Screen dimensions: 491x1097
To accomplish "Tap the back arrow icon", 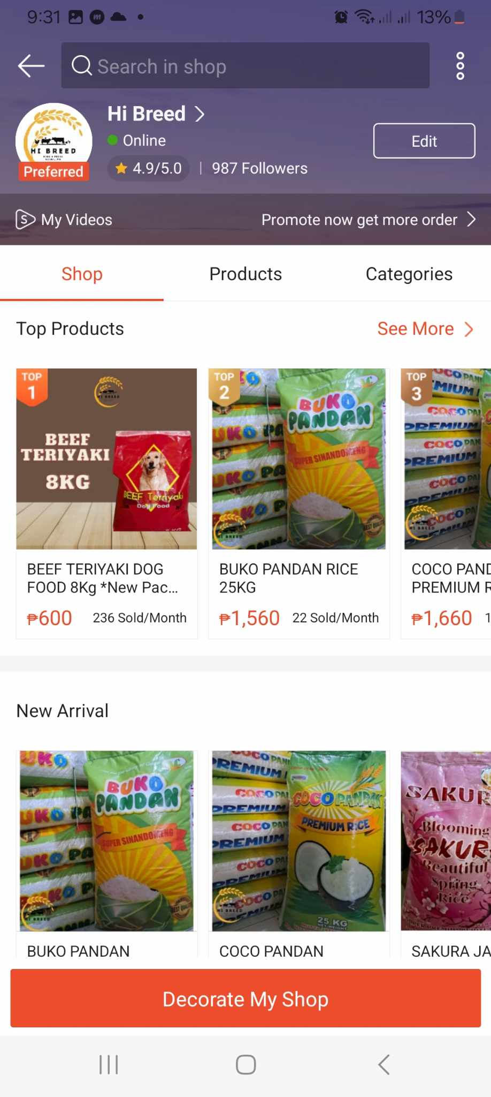I will coord(31,66).
